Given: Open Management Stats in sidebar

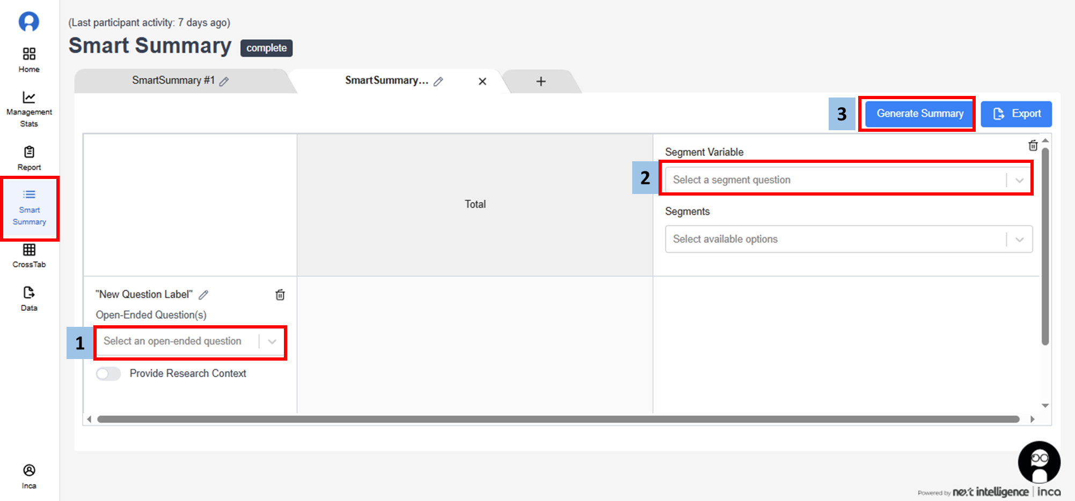Looking at the screenshot, I should pyautogui.click(x=29, y=109).
